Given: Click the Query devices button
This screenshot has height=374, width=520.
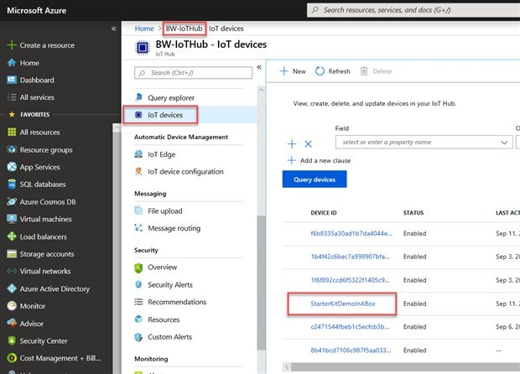Looking at the screenshot, I should pos(315,179).
